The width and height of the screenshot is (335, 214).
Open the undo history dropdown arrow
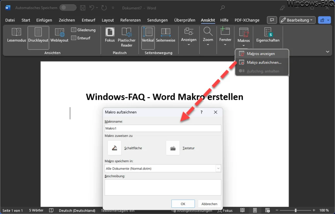97,8
